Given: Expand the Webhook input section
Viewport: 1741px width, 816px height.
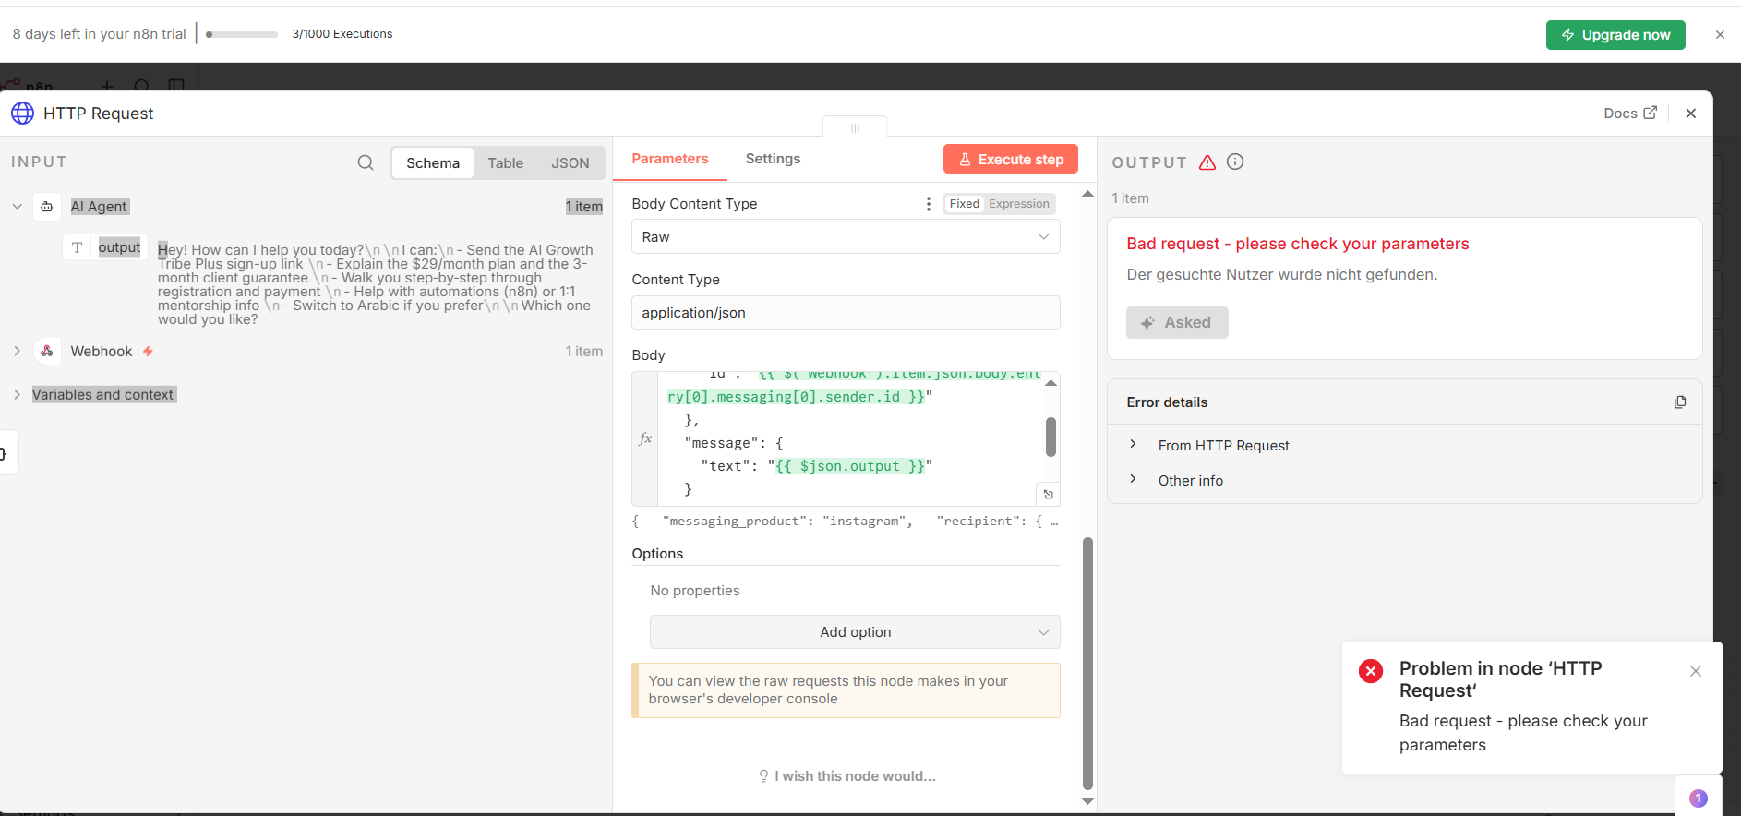Looking at the screenshot, I should (x=18, y=352).
